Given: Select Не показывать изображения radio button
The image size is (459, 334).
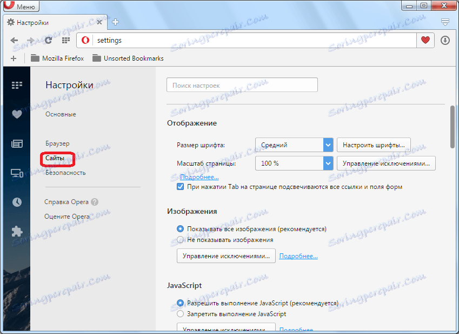Looking at the screenshot, I should pos(181,240).
